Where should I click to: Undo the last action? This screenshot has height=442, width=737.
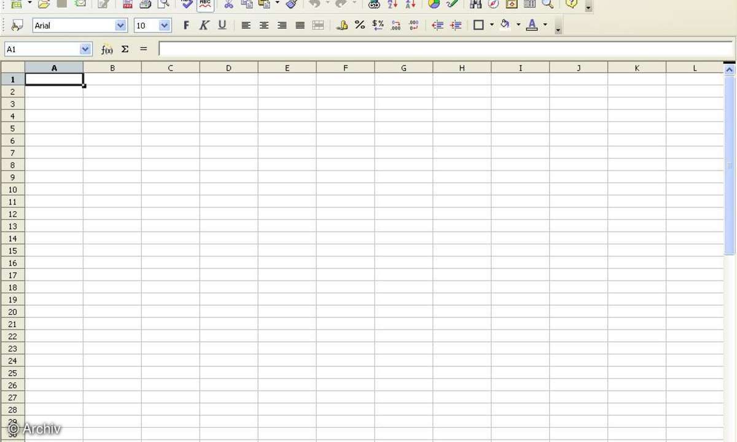click(314, 4)
